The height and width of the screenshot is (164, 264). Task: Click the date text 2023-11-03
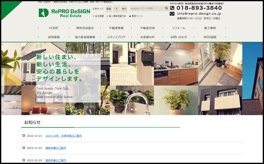(34, 148)
